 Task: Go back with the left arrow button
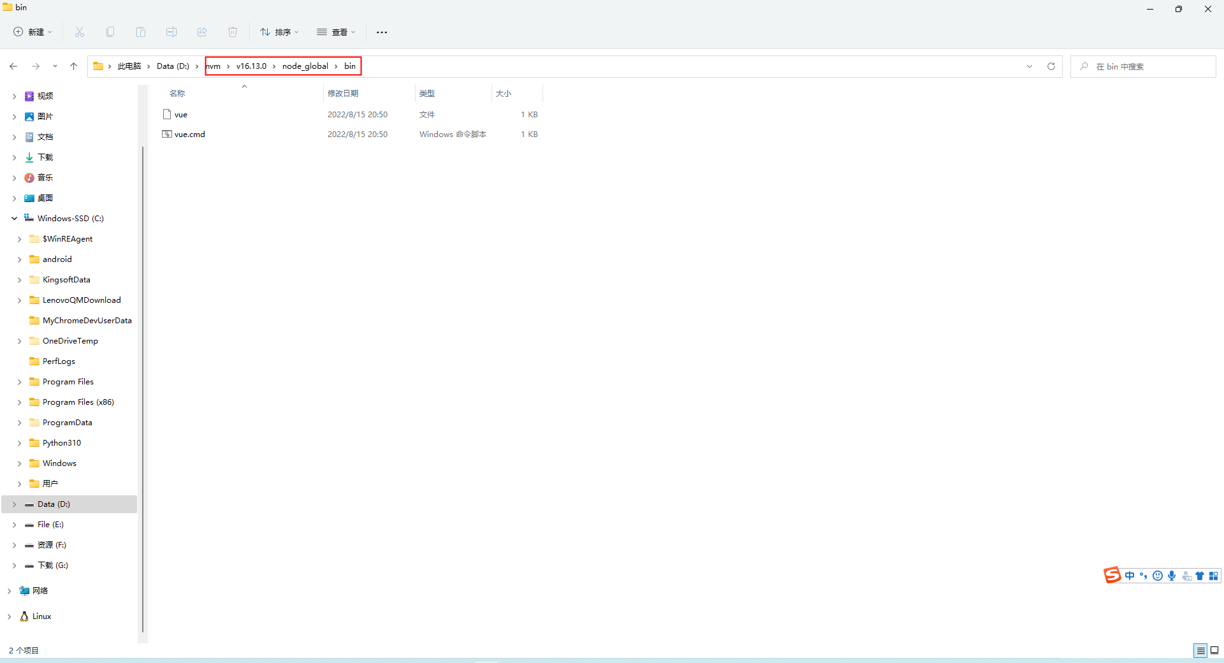[13, 66]
